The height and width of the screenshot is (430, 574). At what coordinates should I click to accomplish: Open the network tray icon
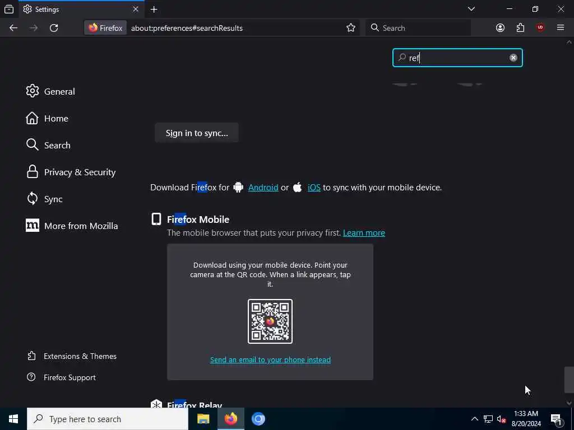tap(488, 419)
